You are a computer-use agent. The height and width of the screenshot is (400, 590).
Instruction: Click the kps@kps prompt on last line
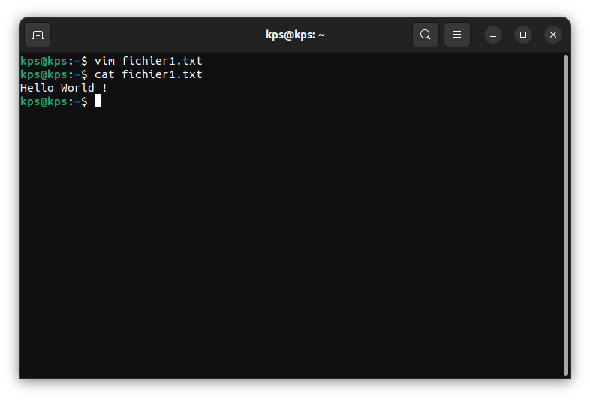click(x=44, y=101)
